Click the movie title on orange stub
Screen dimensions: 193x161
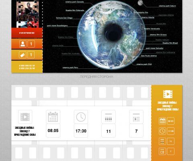coord(168,106)
